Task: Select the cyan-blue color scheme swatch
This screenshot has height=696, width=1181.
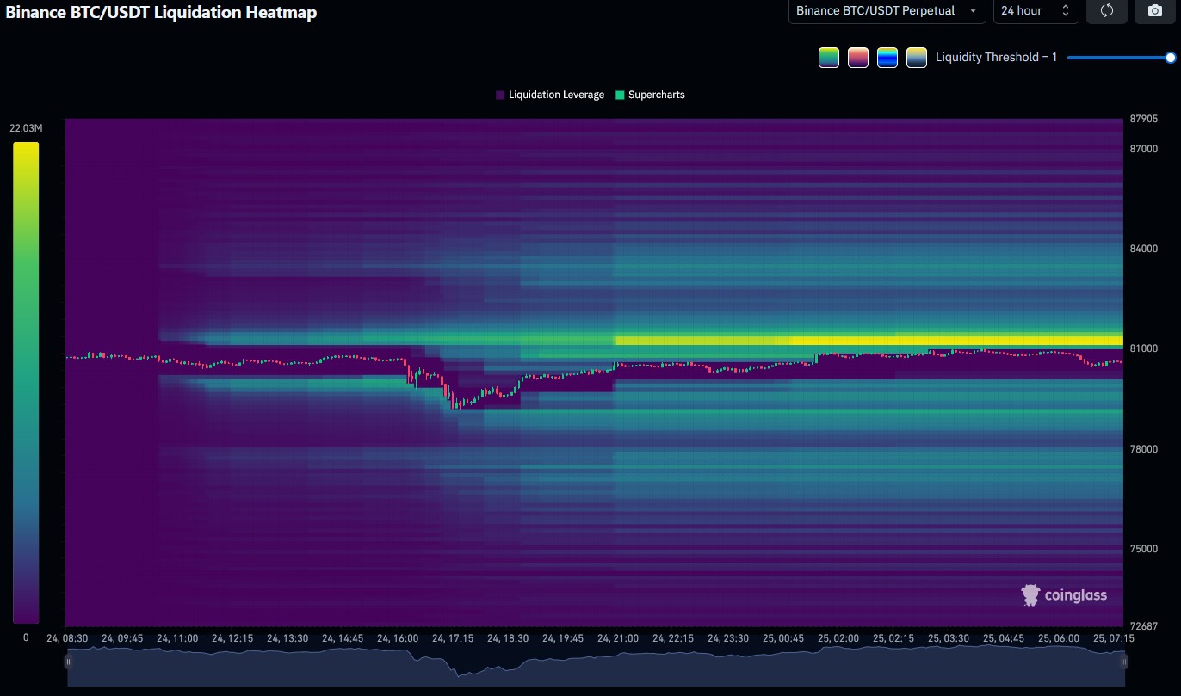Action: pos(887,58)
